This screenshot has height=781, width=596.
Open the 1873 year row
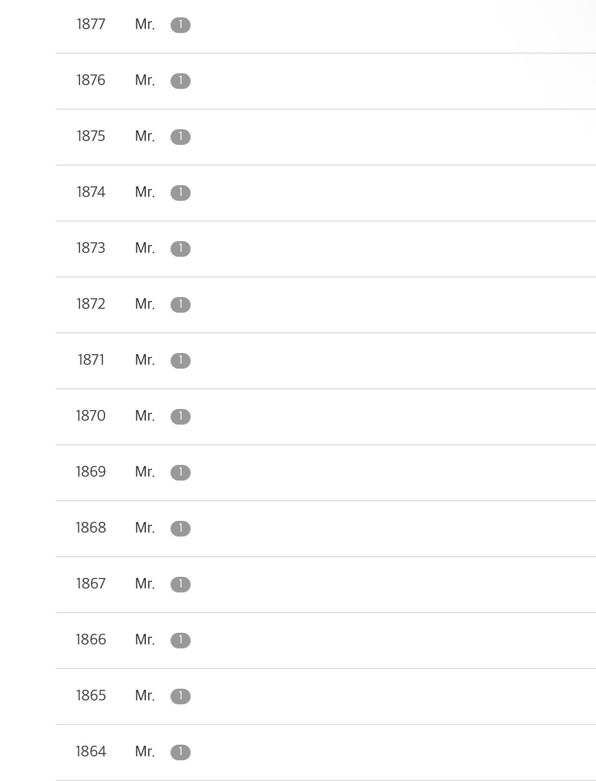pos(91,248)
